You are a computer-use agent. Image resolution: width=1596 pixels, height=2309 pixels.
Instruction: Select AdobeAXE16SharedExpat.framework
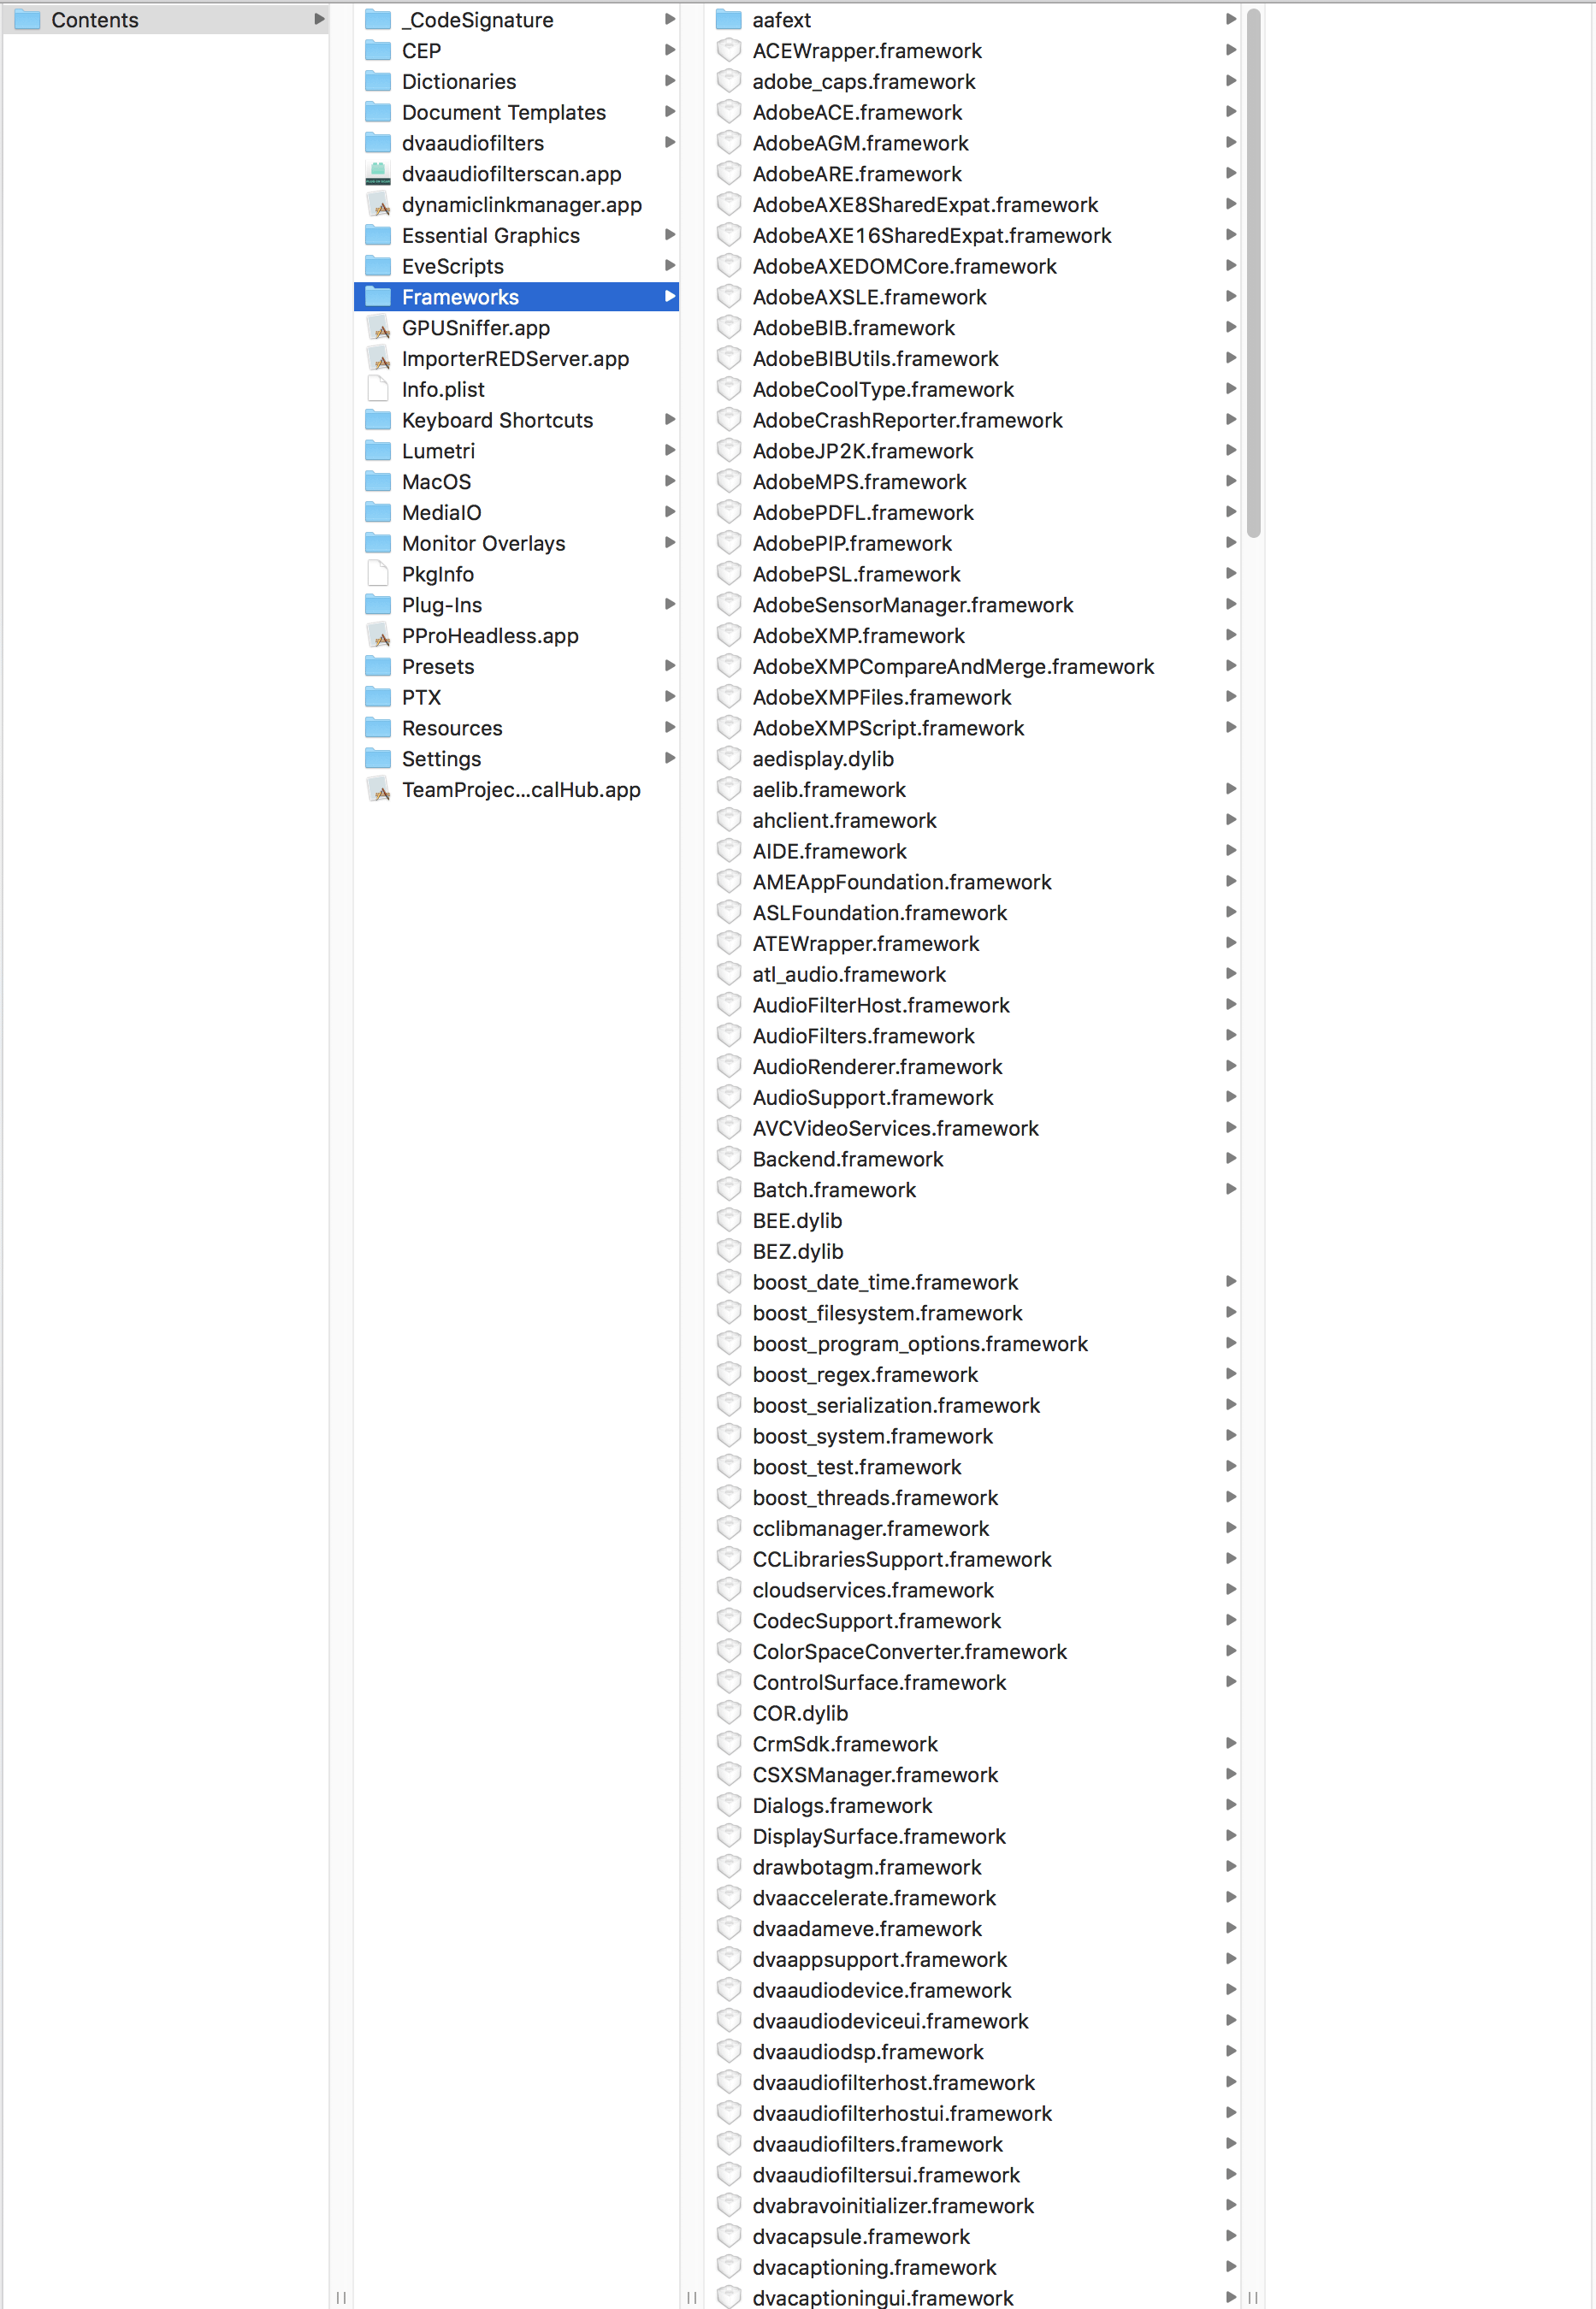(x=972, y=235)
